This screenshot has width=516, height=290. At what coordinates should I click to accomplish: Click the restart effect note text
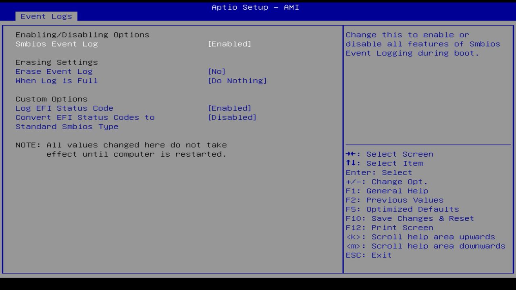121,149
